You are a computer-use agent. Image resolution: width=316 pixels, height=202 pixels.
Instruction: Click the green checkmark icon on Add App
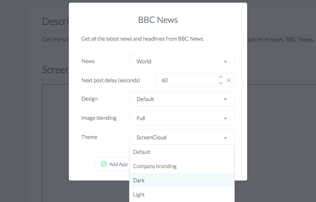[x=103, y=164]
